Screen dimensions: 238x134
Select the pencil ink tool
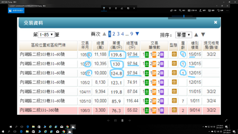pyautogui.click(x=110, y=8)
